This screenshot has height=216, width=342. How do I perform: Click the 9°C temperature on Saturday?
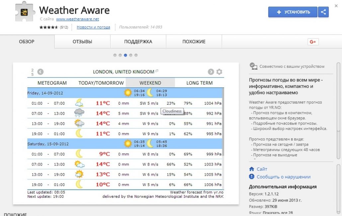[105, 154]
